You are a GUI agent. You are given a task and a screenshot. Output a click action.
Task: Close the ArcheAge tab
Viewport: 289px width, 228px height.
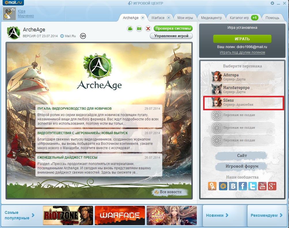pos(143,18)
